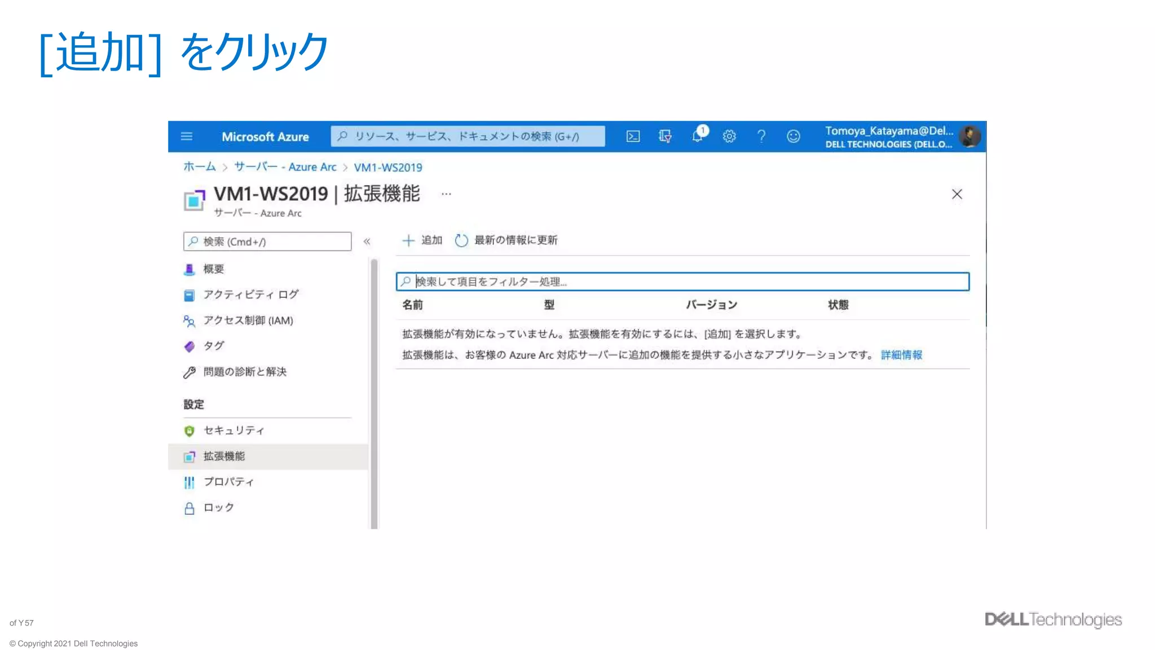Click Tomoya_Katayama account name
This screenshot has height=650, width=1155.
(x=889, y=131)
